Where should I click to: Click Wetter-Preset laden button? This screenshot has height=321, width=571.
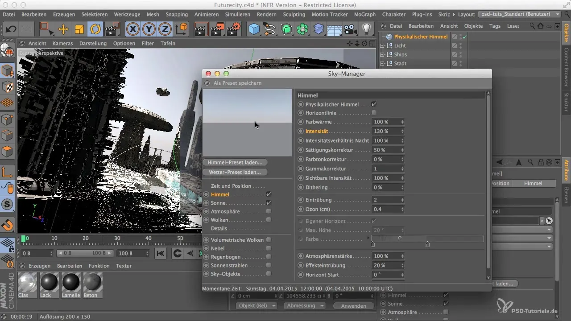click(x=235, y=172)
